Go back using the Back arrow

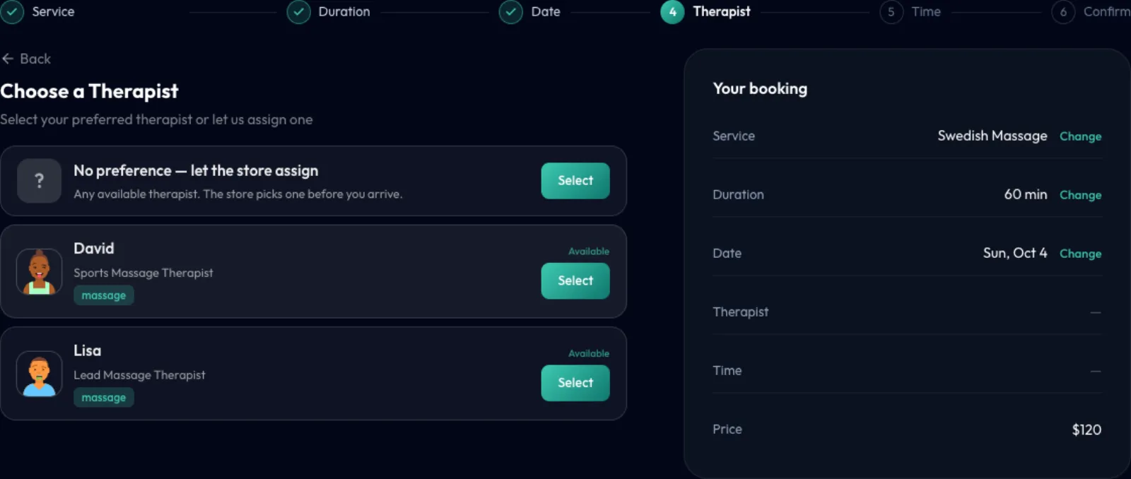coord(26,59)
